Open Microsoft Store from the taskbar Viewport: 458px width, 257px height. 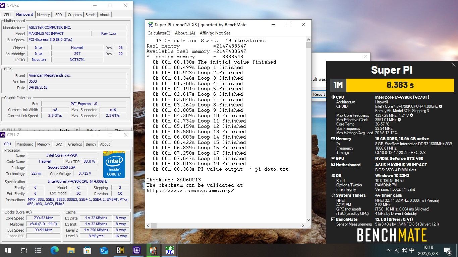coord(88,250)
